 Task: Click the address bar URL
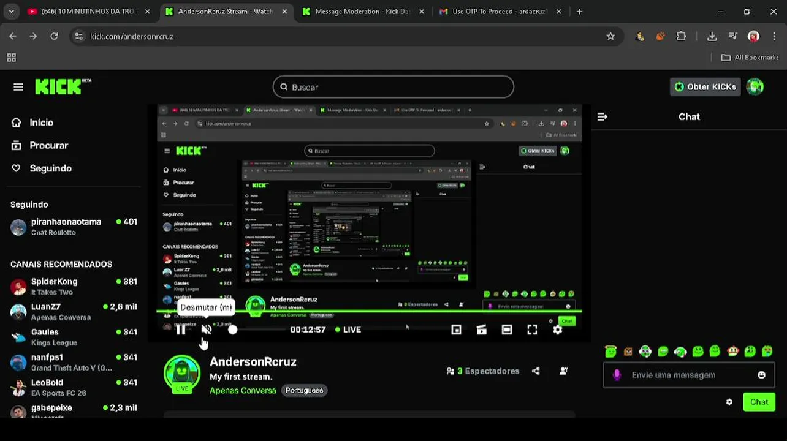tap(132, 36)
